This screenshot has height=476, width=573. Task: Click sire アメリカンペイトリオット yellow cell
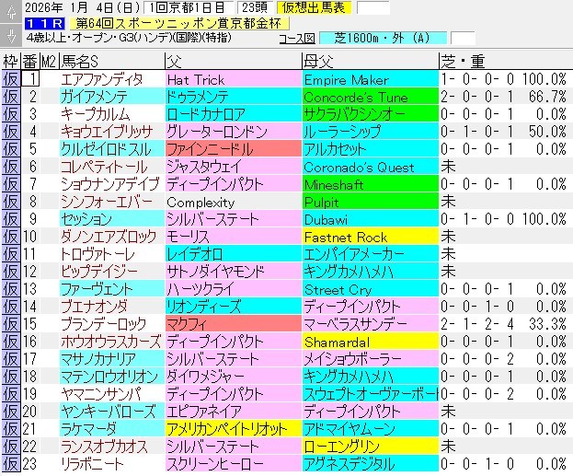point(233,429)
